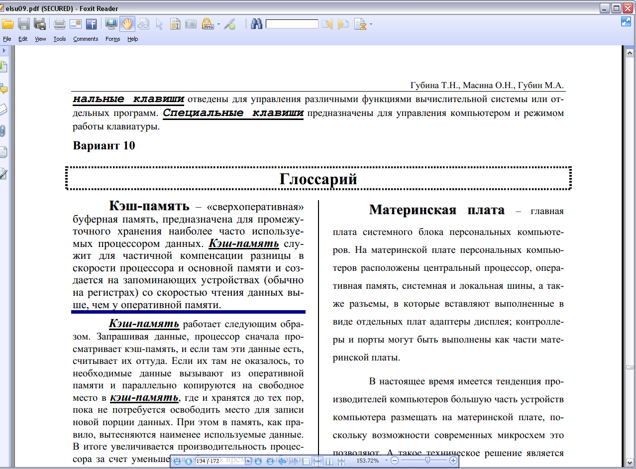Viewport: 636px width, 469px height.
Task: Open the Signatures panel in the sidebar
Action: tap(3, 173)
